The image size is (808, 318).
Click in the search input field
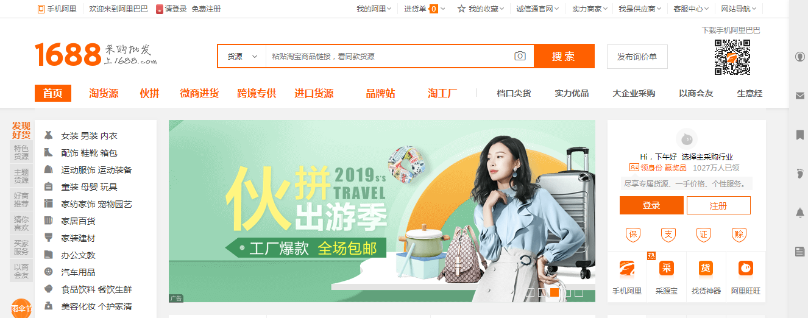click(390, 56)
